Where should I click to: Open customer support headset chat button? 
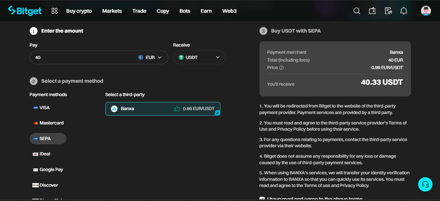pos(425,184)
